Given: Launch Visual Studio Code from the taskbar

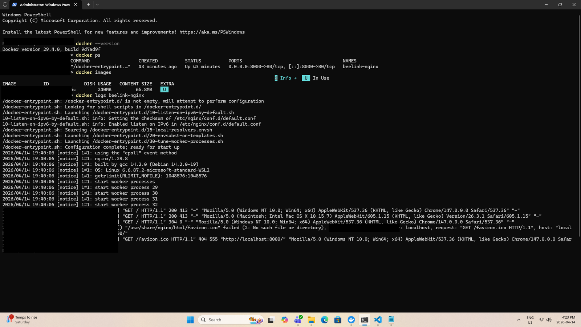Looking at the screenshot, I should 378,320.
